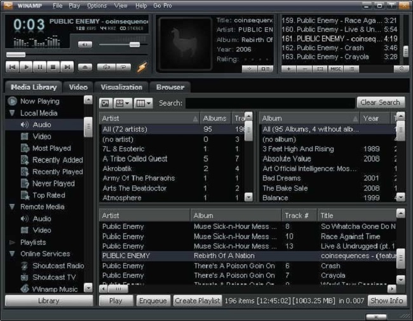Open Now Playing in the sidebar

point(40,101)
